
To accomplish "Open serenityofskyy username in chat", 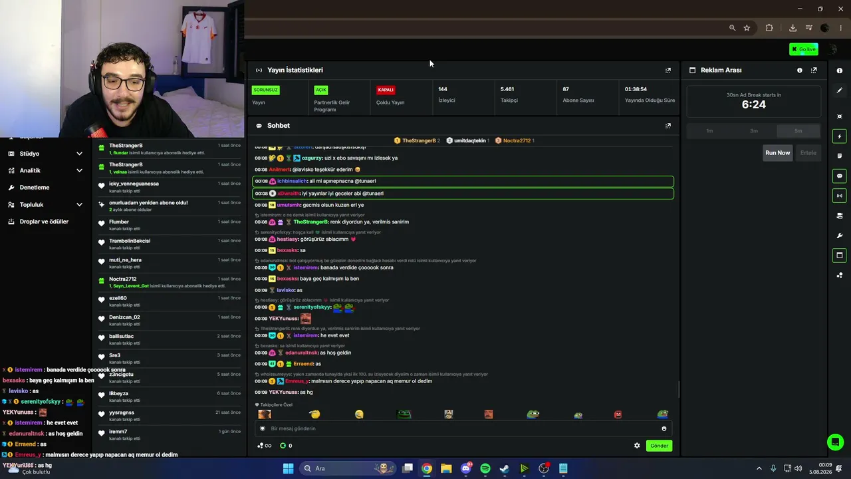I will click(x=312, y=307).
